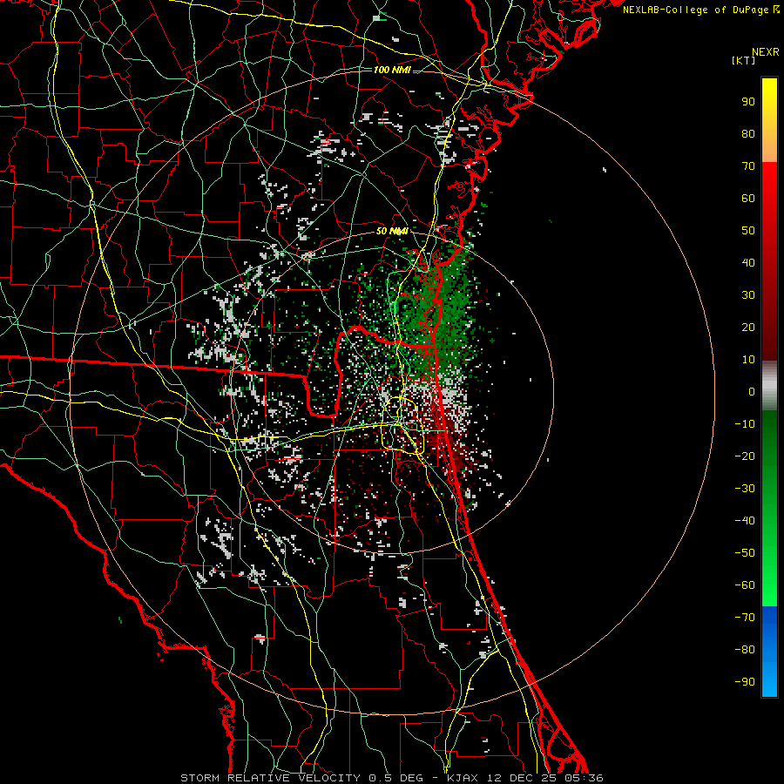Viewport: 784px width, 784px height.
Task: Click the 10 knot legend label
Action: tap(748, 360)
